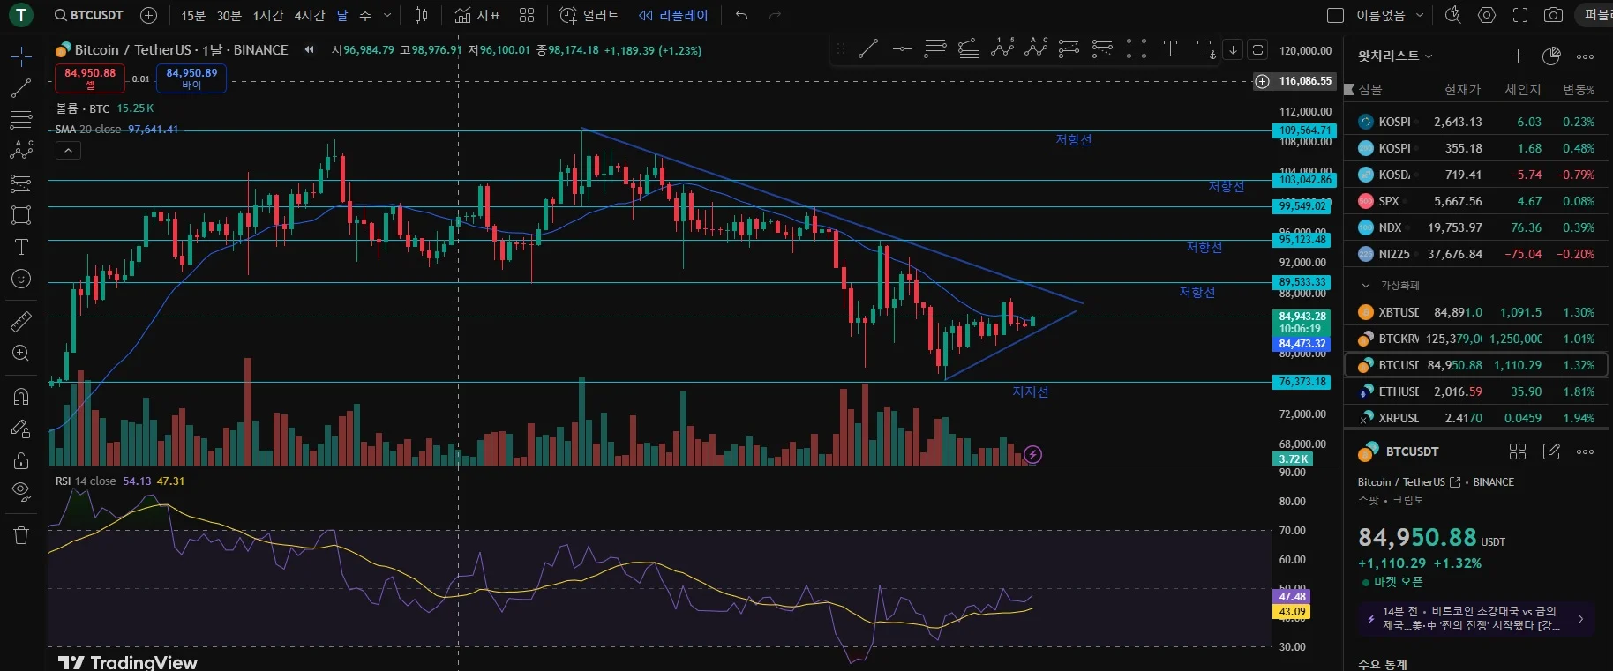Select the NI225 watchlist row
This screenshot has width=1613, height=671.
pyautogui.click(x=1476, y=254)
